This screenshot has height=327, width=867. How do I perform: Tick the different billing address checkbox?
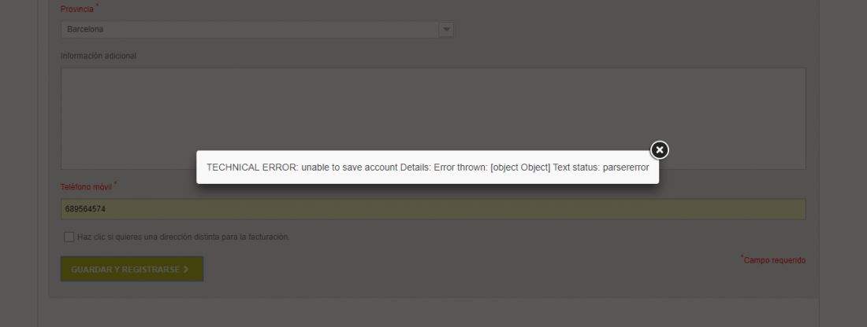point(69,237)
